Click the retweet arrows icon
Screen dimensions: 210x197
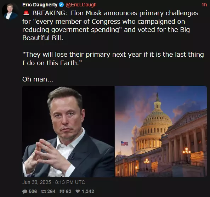tap(43, 191)
